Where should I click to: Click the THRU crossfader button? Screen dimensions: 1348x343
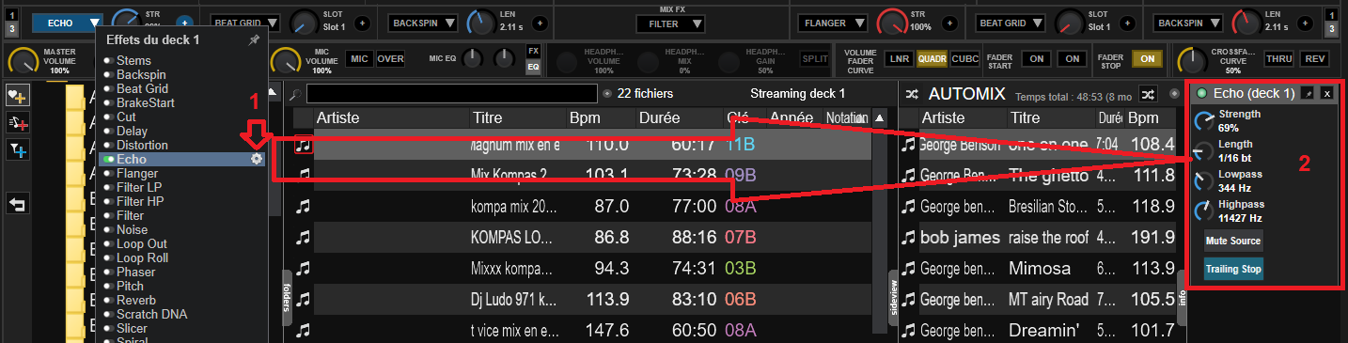[1278, 58]
